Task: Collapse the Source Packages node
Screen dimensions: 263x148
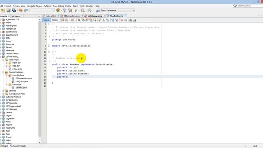Action: pos(3,72)
